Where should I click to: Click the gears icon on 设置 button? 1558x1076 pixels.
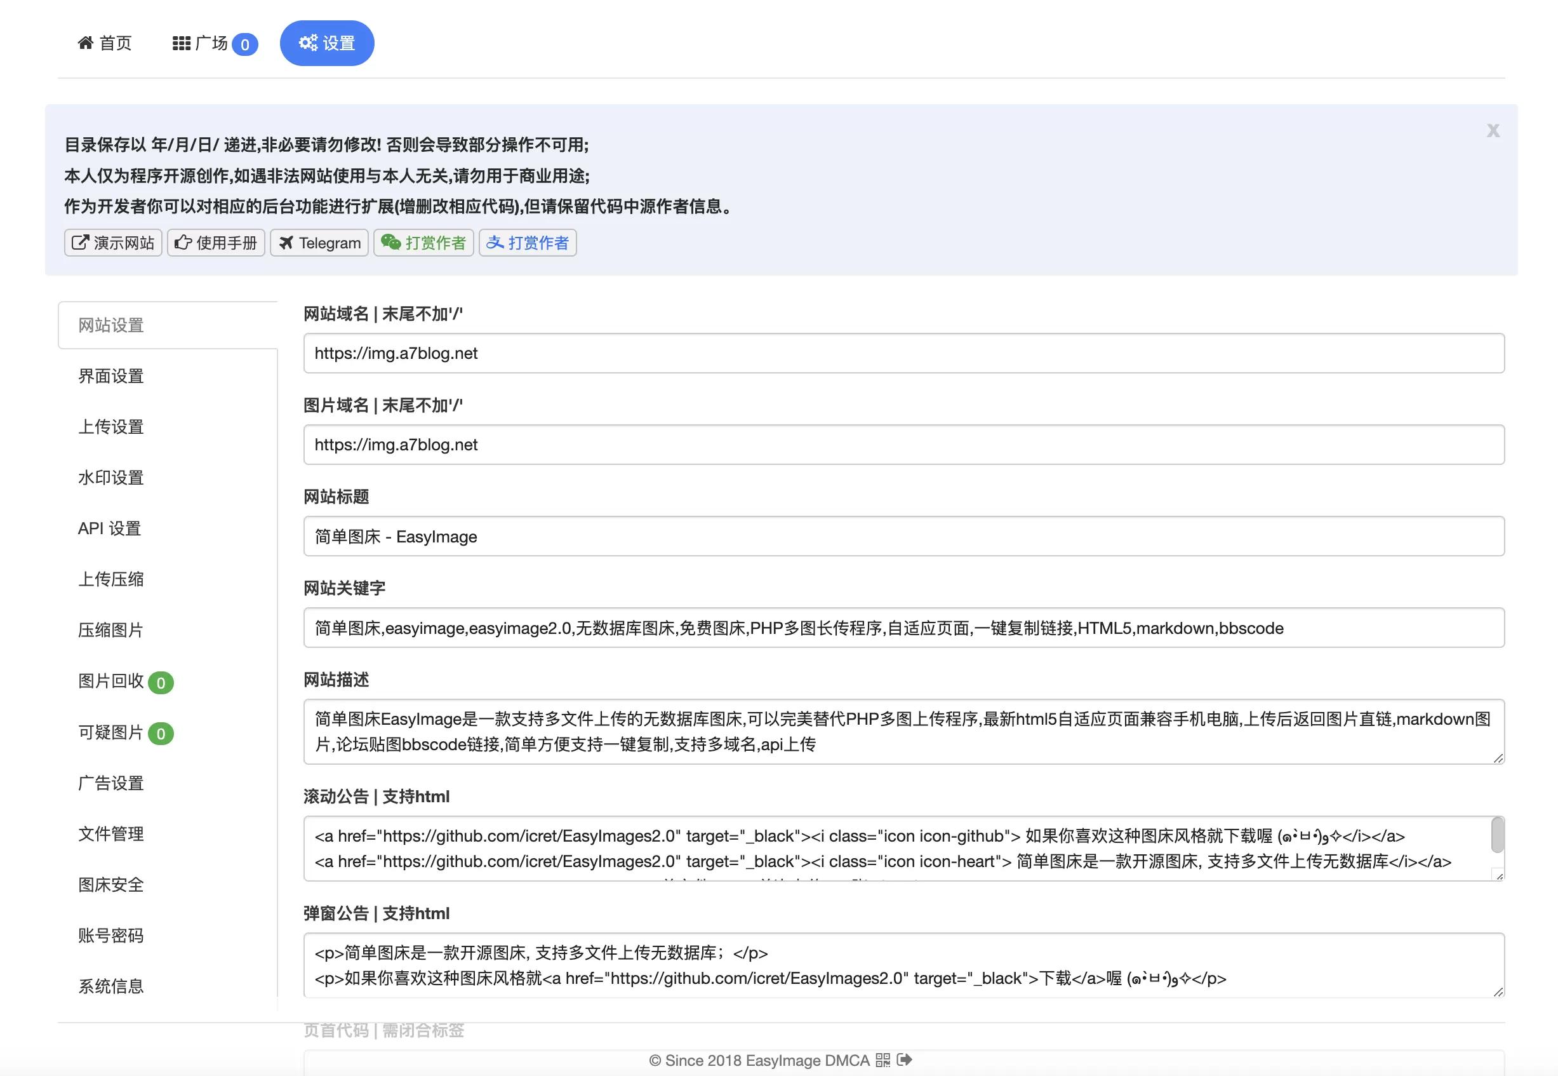coord(308,43)
